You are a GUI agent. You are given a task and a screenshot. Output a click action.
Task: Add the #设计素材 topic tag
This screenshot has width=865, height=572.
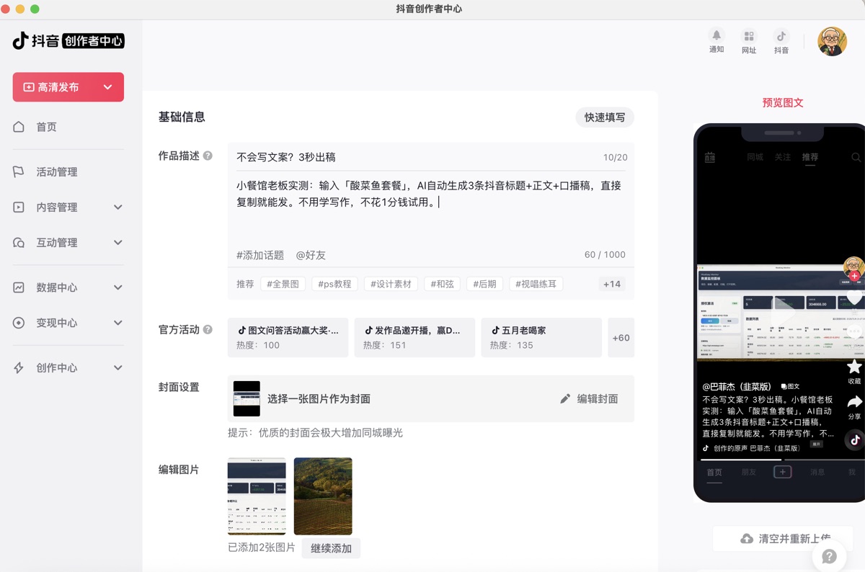pyautogui.click(x=391, y=284)
